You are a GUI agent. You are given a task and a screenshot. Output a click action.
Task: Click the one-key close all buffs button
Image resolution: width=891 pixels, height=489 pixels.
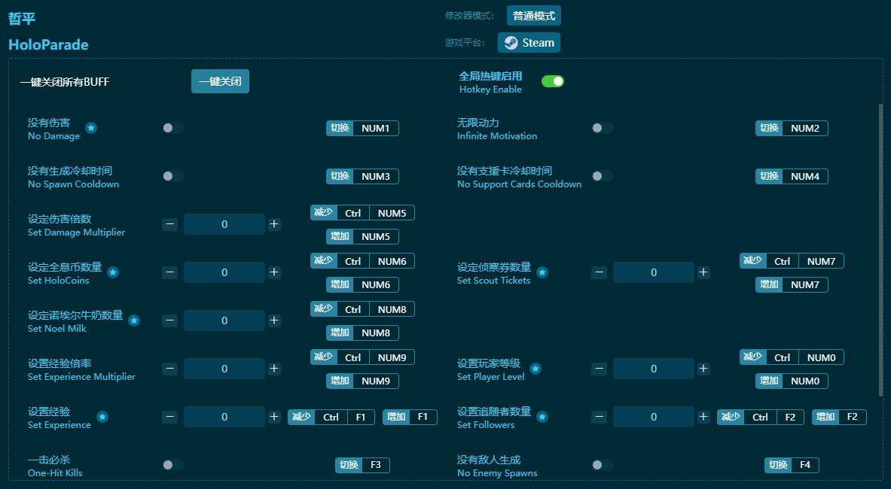[220, 81]
